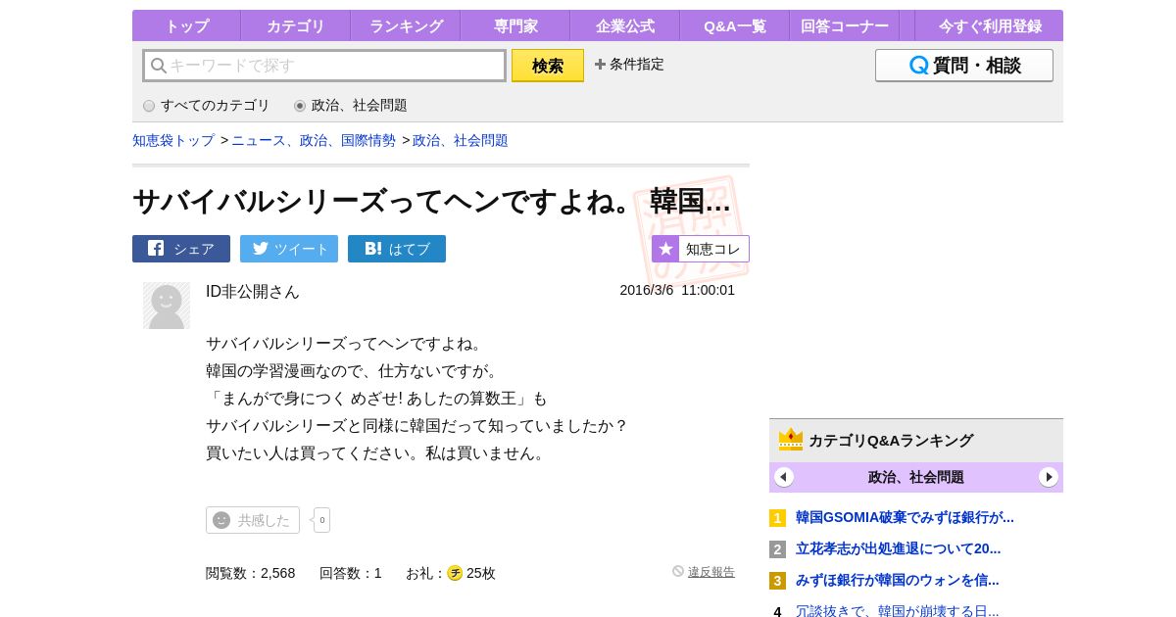Go to 知恵袋トップ breadcrumb
The width and height of the screenshot is (1176, 617).
173,141
